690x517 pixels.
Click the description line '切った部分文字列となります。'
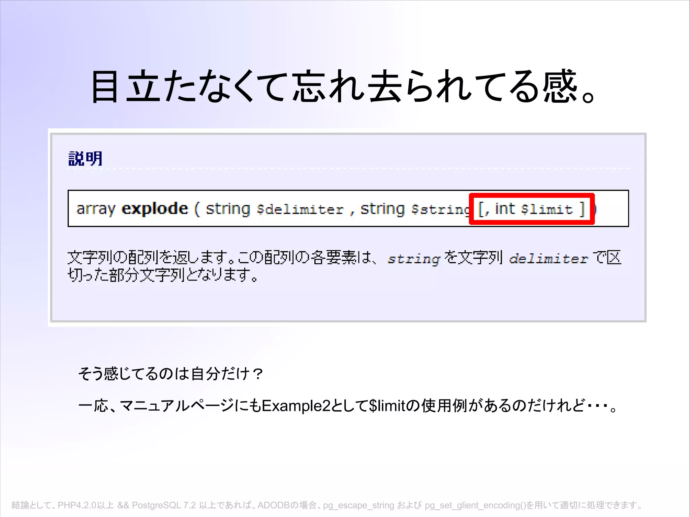(x=163, y=275)
